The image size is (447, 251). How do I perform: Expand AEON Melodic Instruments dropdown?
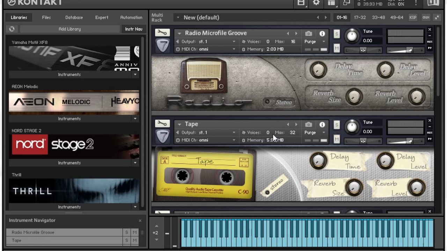(135, 119)
